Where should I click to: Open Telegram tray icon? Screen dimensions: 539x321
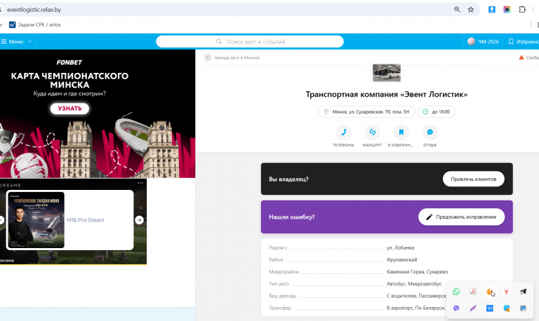523,292
